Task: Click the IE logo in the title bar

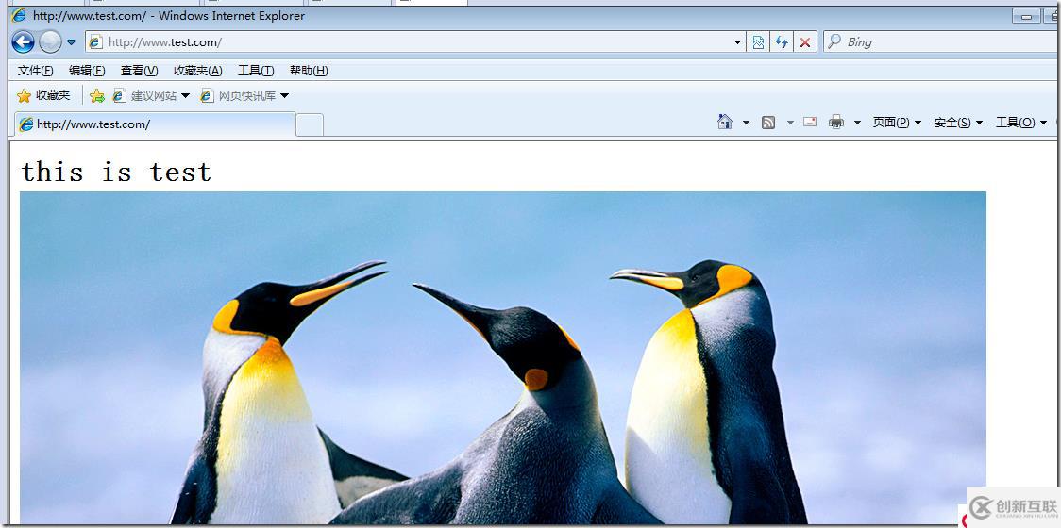Action: tap(19, 15)
